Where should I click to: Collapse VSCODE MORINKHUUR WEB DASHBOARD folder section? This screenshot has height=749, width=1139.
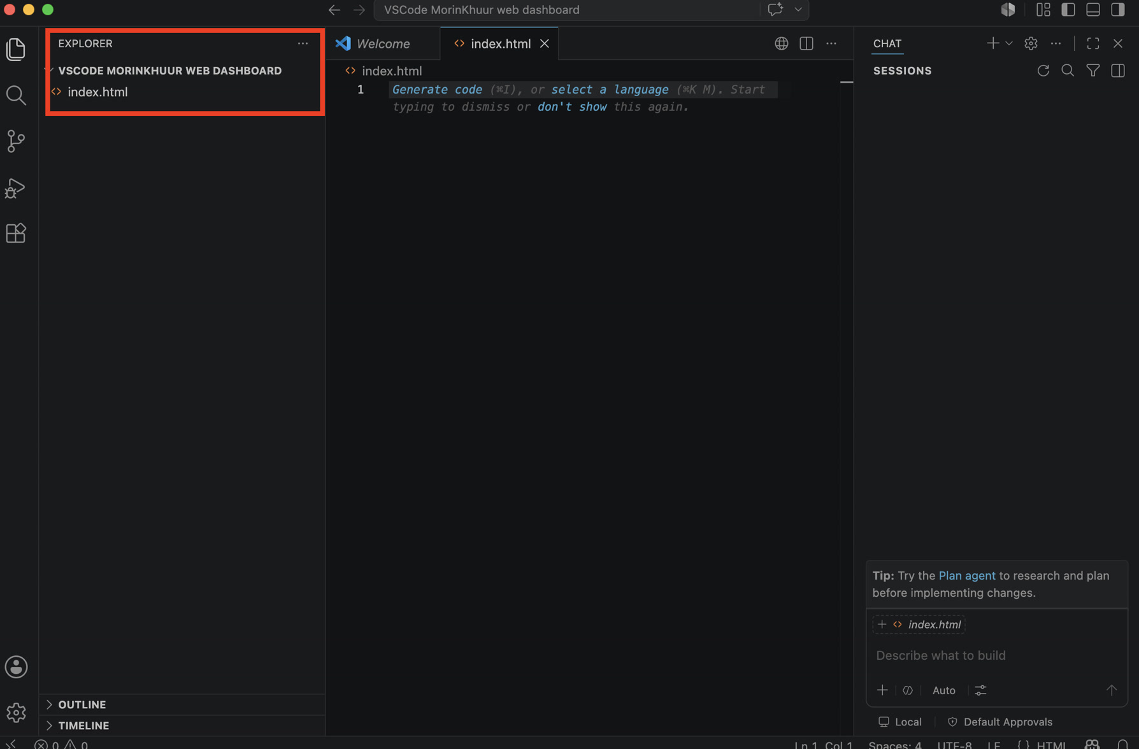click(x=169, y=71)
